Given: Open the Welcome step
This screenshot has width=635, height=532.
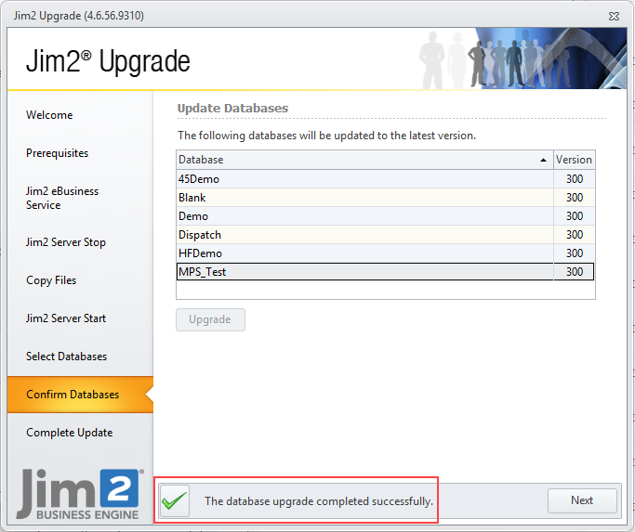Looking at the screenshot, I should pos(49,115).
